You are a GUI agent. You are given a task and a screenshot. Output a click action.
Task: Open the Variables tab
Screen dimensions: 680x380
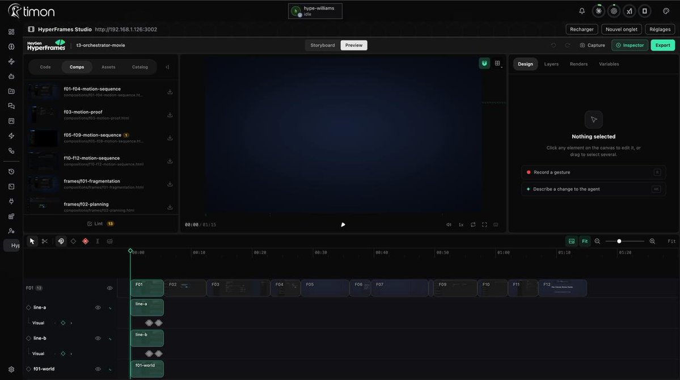click(x=609, y=64)
